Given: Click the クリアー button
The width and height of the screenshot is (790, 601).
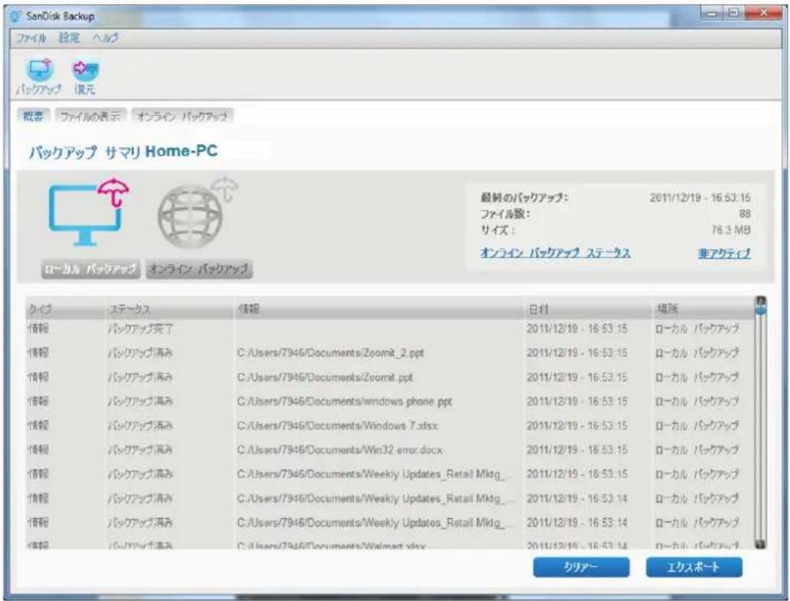Looking at the screenshot, I should coord(581,567).
